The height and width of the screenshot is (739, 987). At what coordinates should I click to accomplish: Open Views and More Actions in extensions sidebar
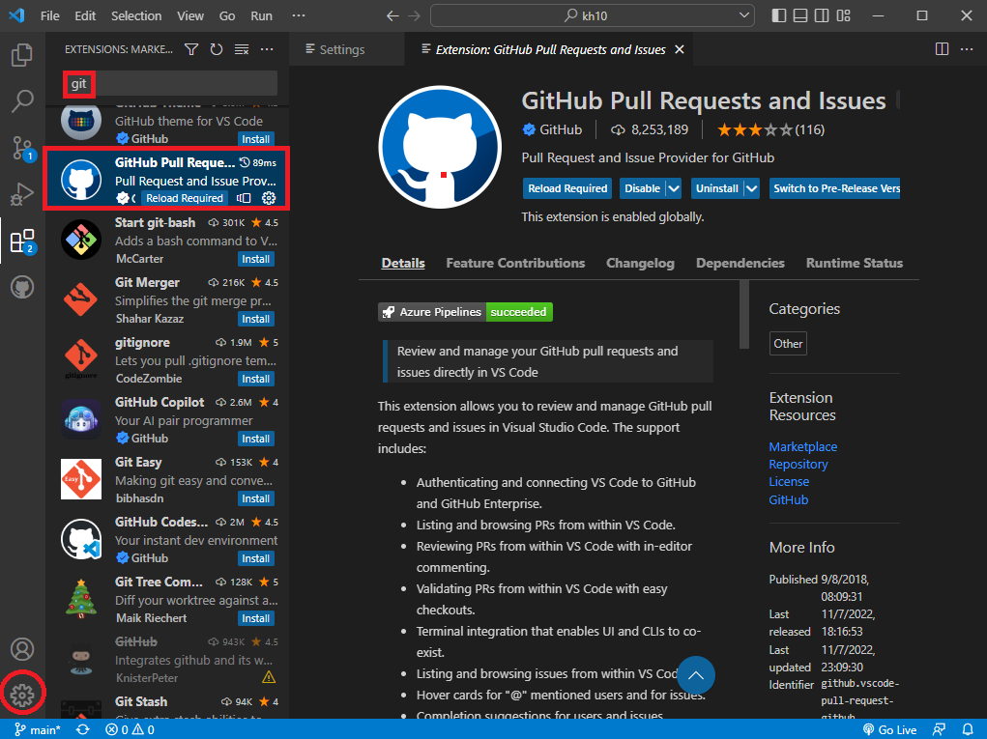pyautogui.click(x=267, y=49)
